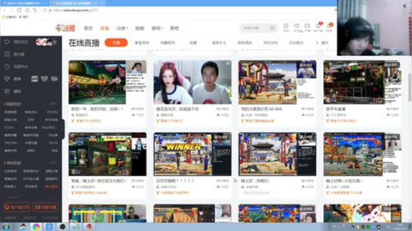412x231 pixels.
Task: Expand the 分类 dropdown in site nav
Action: (x=122, y=28)
